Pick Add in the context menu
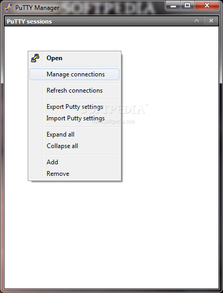This screenshot has height=293, width=223. (x=74, y=162)
